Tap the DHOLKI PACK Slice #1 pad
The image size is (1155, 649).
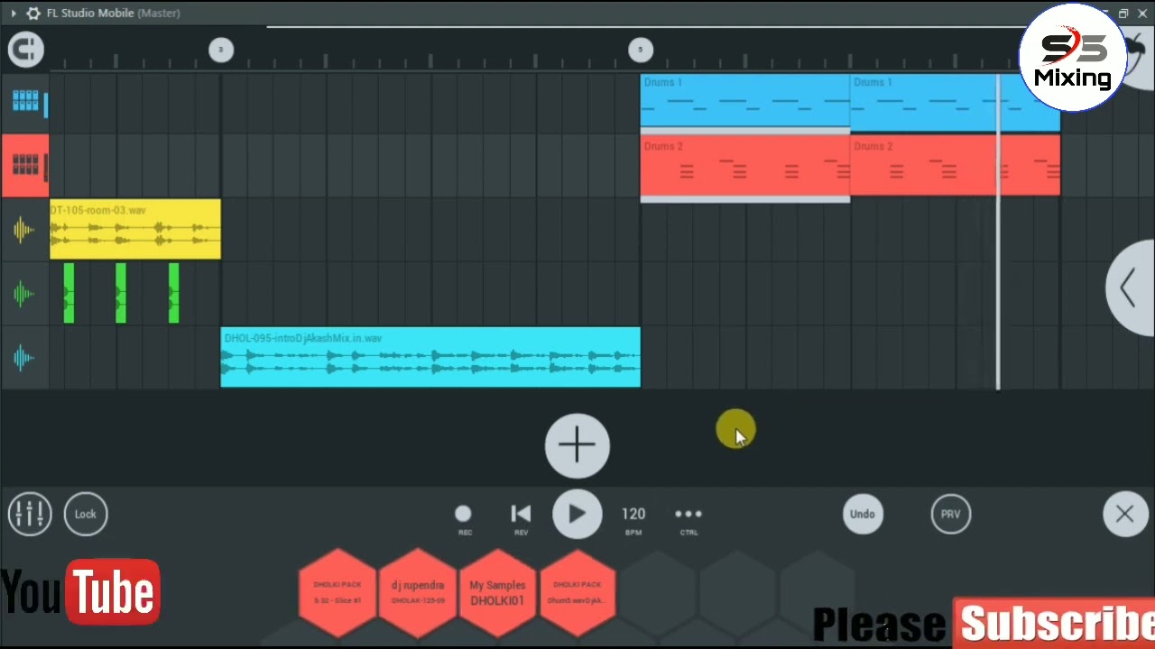click(337, 592)
